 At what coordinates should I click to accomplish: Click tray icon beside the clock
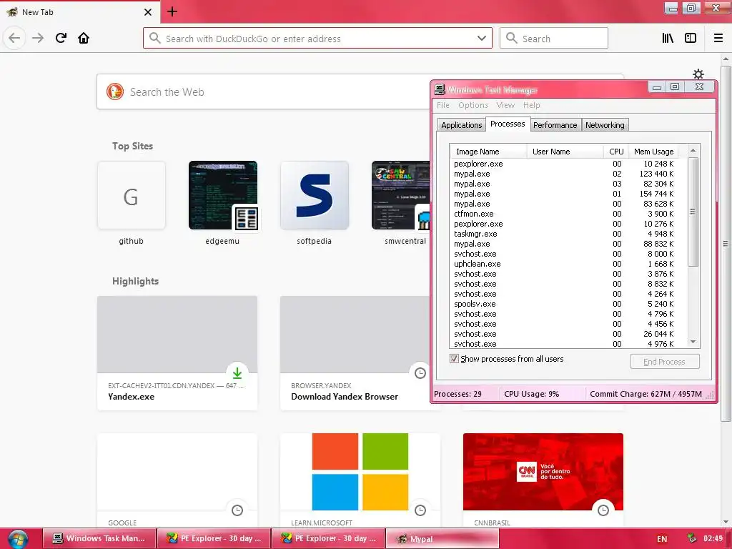[x=692, y=538]
